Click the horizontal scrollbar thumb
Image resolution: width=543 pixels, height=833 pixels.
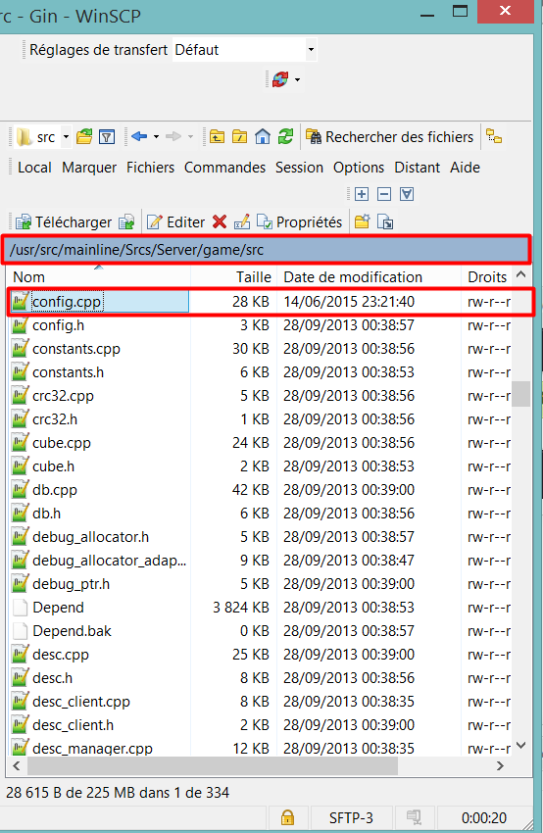(x=213, y=765)
